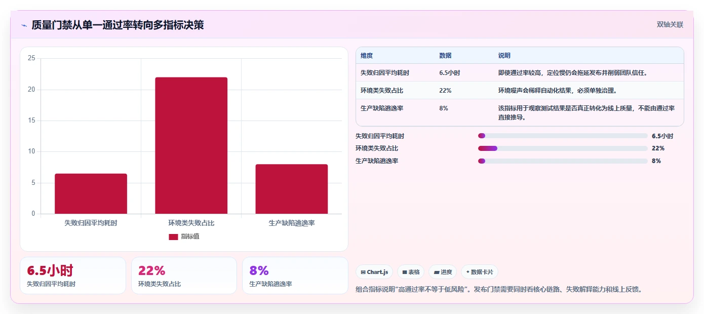Click the 表格 tag chip
704x314 pixels.
[x=411, y=272]
